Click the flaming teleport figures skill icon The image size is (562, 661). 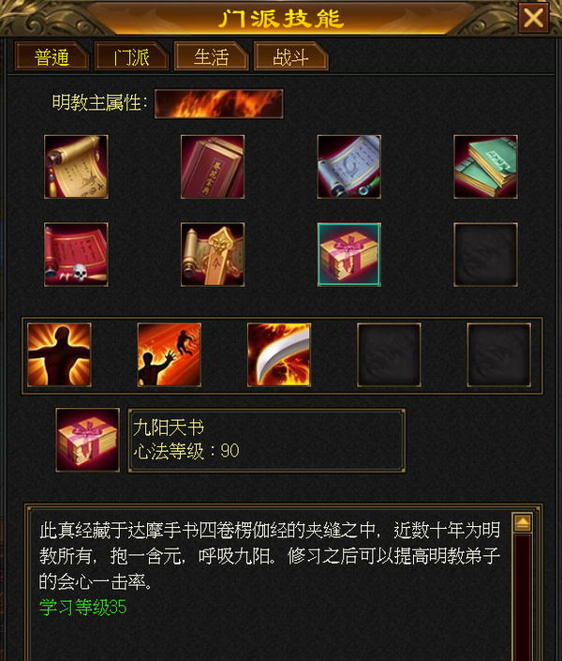point(169,354)
